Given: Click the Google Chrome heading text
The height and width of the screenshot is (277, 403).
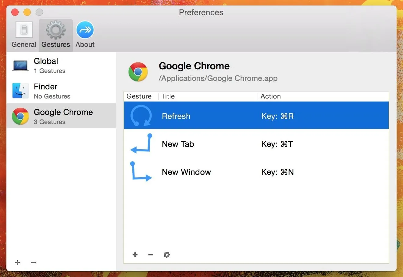Looking at the screenshot, I should point(194,66).
